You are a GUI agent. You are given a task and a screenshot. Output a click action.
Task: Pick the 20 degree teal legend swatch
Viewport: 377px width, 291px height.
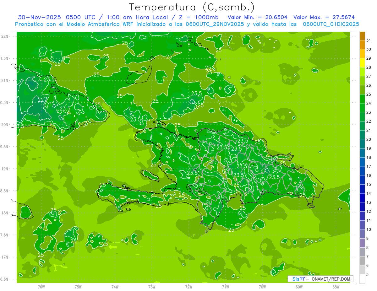[362, 135]
